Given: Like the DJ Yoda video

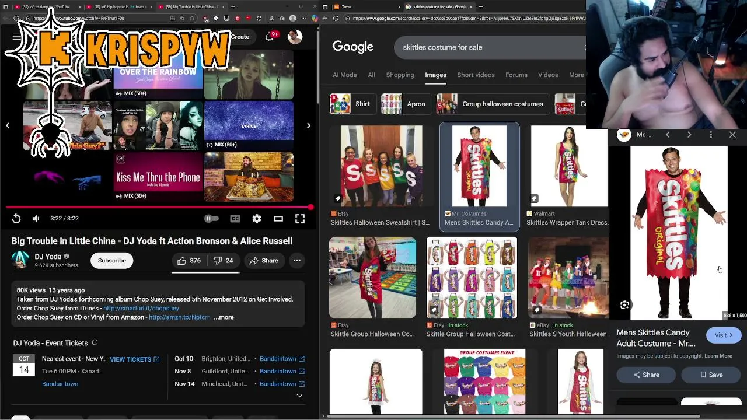Looking at the screenshot, I should tap(189, 261).
